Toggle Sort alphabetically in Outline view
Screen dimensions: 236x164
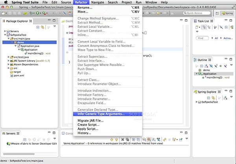(206, 66)
